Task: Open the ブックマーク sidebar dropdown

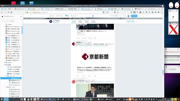Action: (x=9, y=17)
